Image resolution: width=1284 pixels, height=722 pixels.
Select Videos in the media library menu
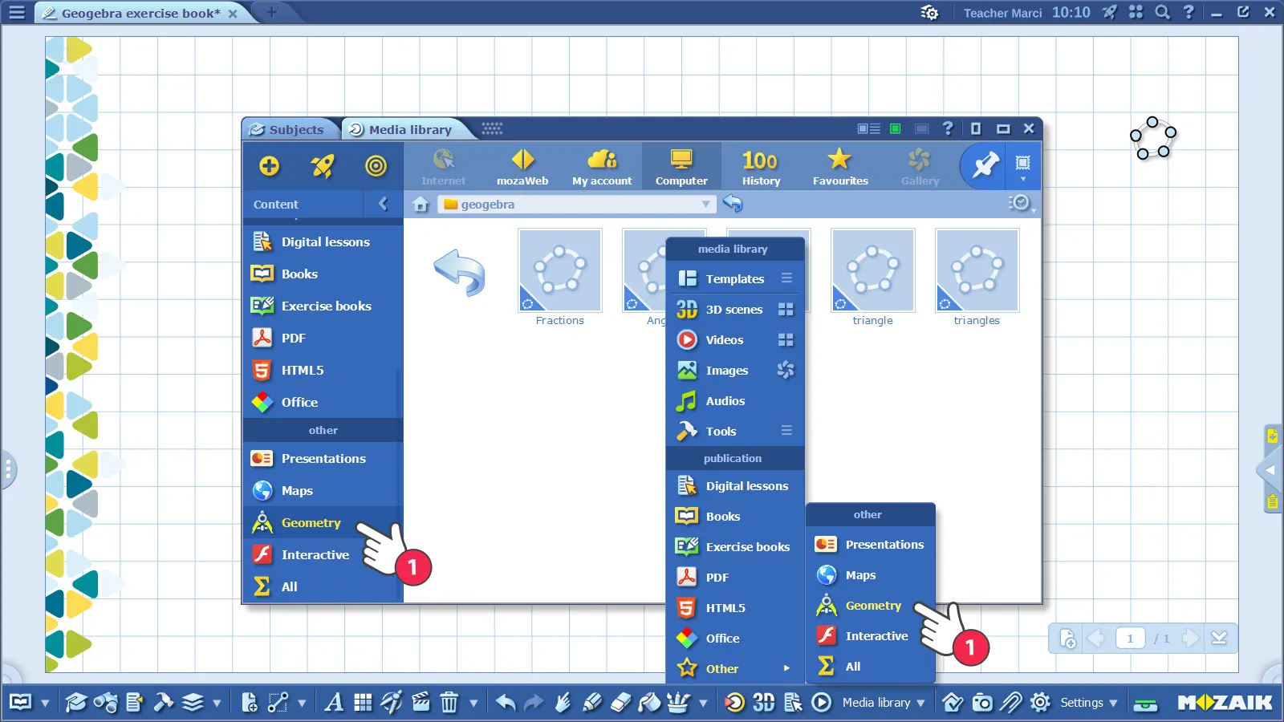click(x=725, y=340)
